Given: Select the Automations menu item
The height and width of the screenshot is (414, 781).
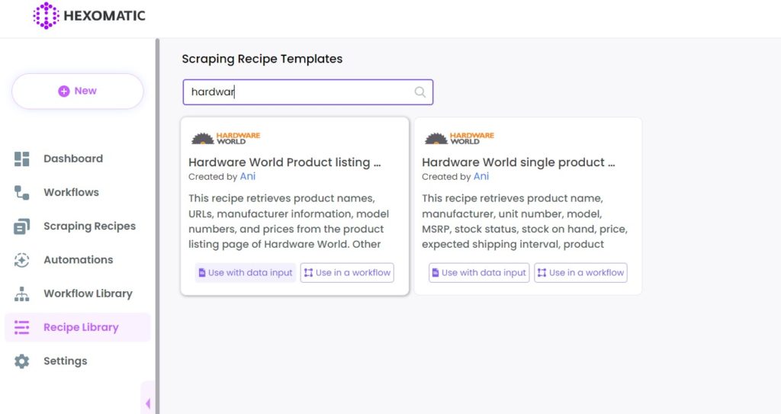Looking at the screenshot, I should pyautogui.click(x=78, y=260).
